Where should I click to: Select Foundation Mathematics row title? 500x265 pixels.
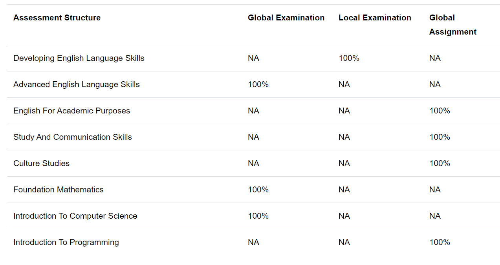pyautogui.click(x=59, y=190)
